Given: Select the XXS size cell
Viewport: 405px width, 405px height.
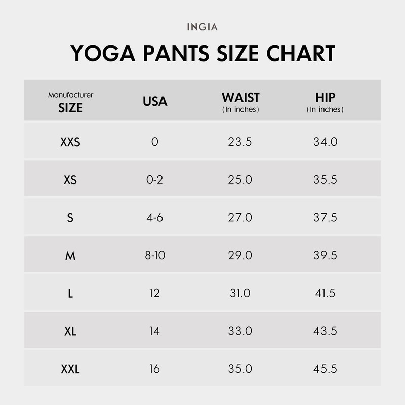Looking at the screenshot, I should click(x=70, y=142).
